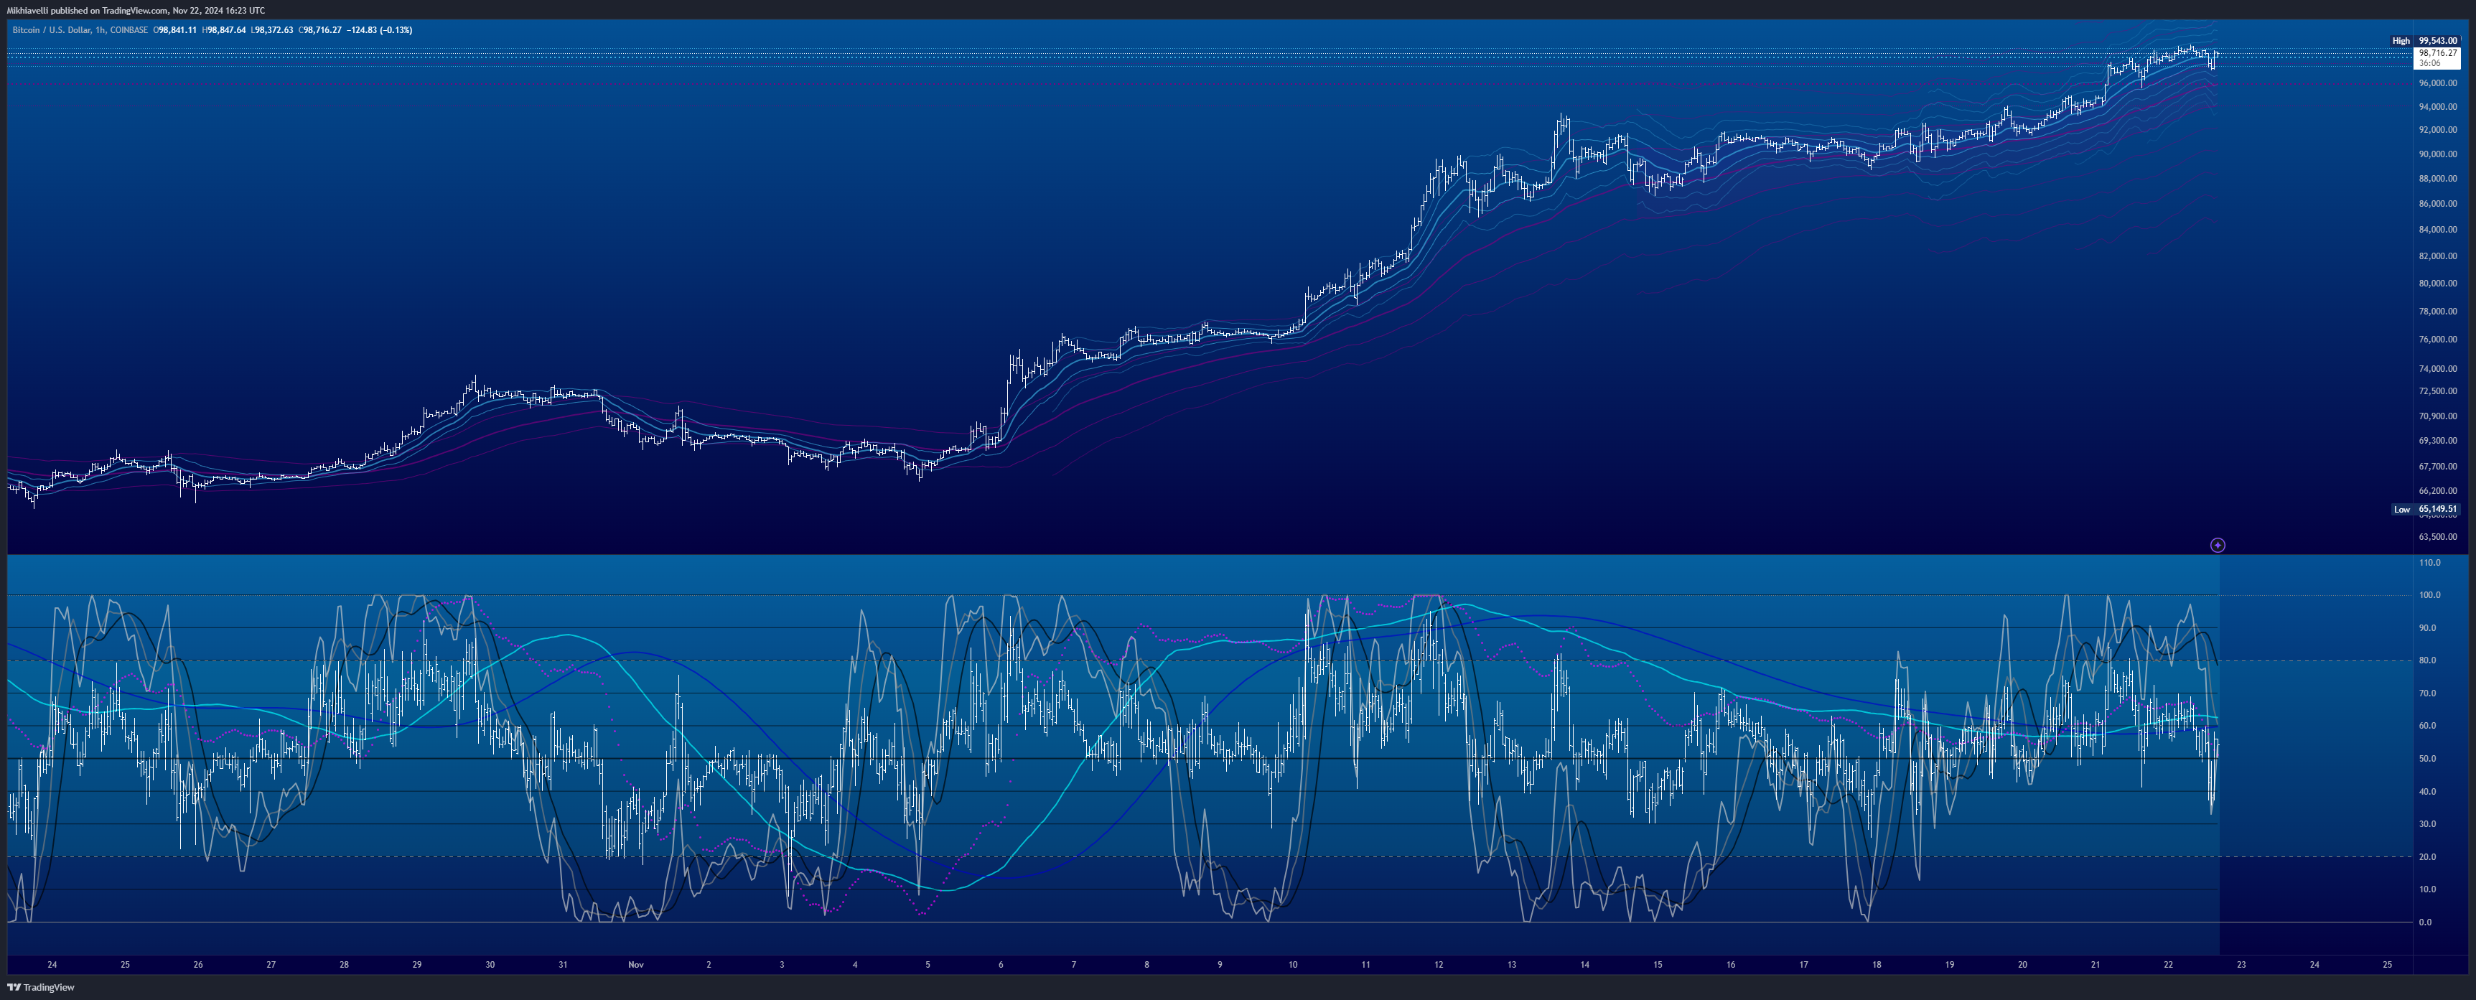The height and width of the screenshot is (1000, 2476).
Task: Click the 50.0 indicator scale label
Action: point(2428,759)
